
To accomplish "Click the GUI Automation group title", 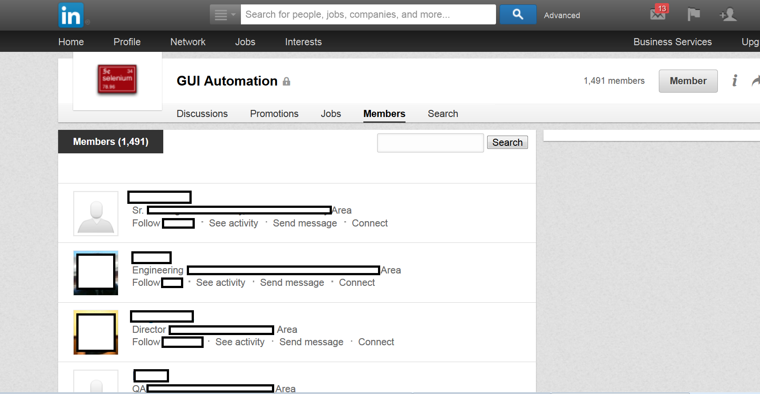I will [x=227, y=81].
